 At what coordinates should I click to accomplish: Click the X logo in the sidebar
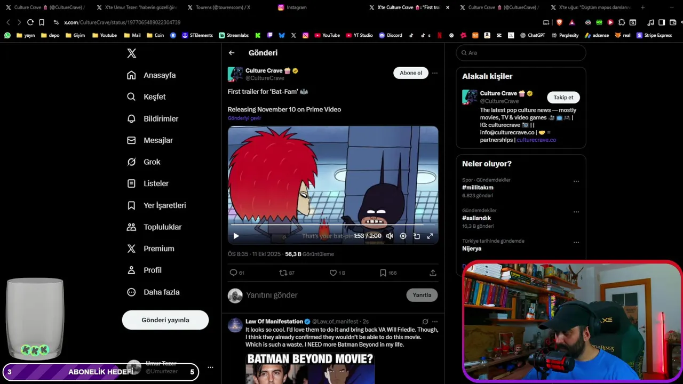(132, 53)
